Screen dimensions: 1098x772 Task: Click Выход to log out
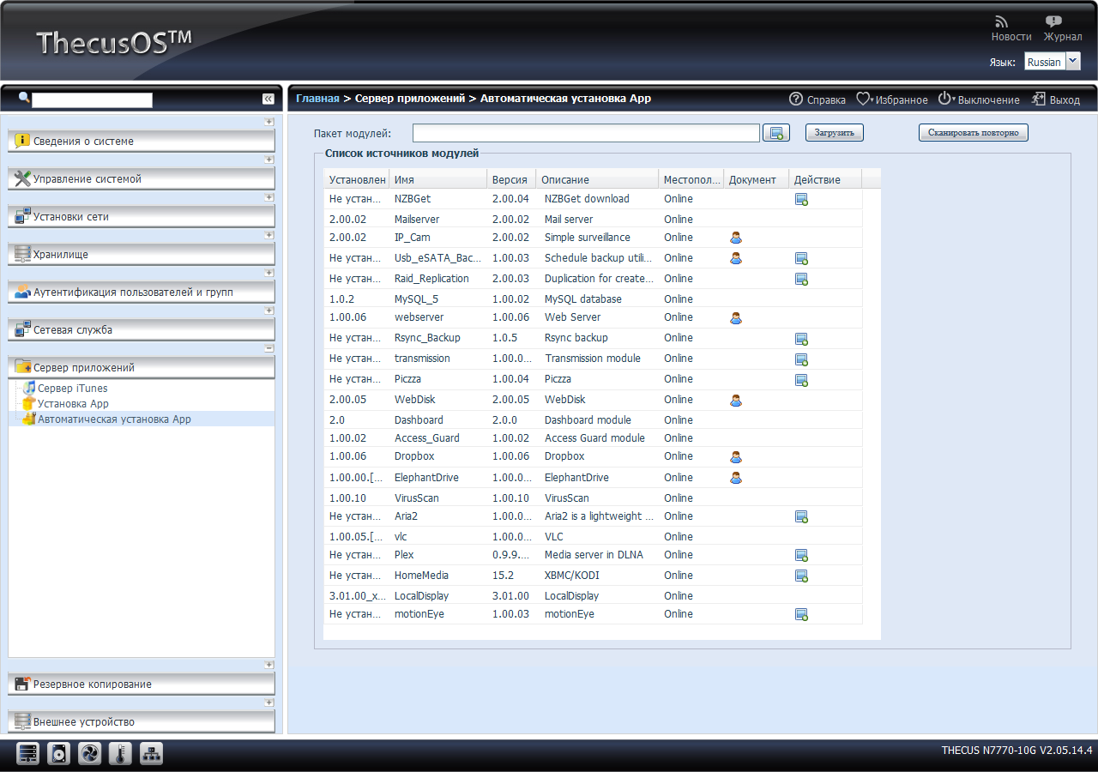coord(1056,100)
